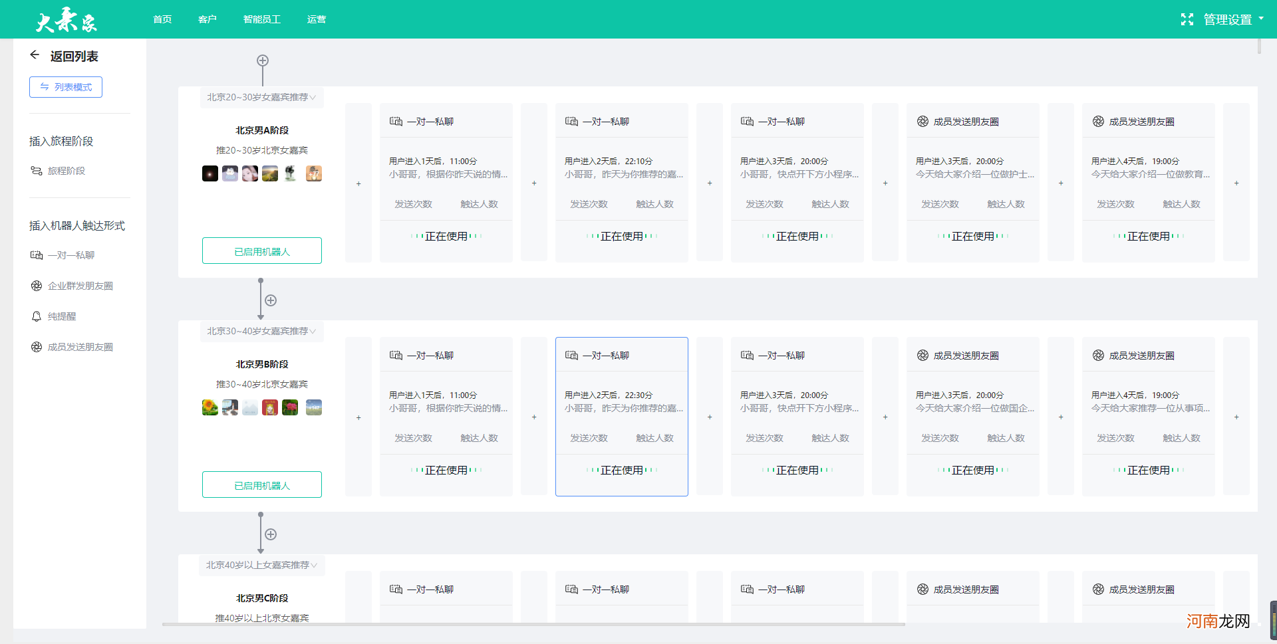Image resolution: width=1277 pixels, height=644 pixels.
Task: Click moments icon on stage C last card
Action: [x=1098, y=590]
